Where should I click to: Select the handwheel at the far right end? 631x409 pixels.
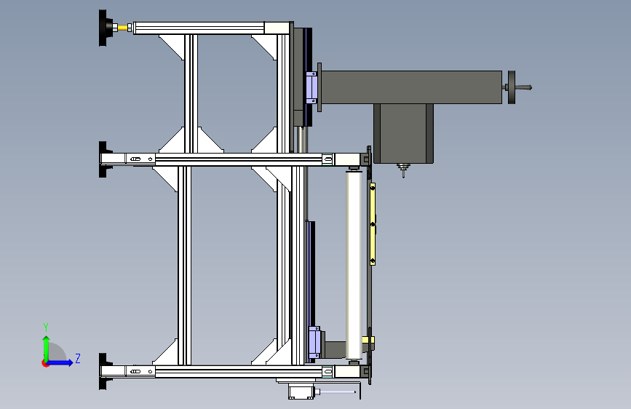point(512,87)
